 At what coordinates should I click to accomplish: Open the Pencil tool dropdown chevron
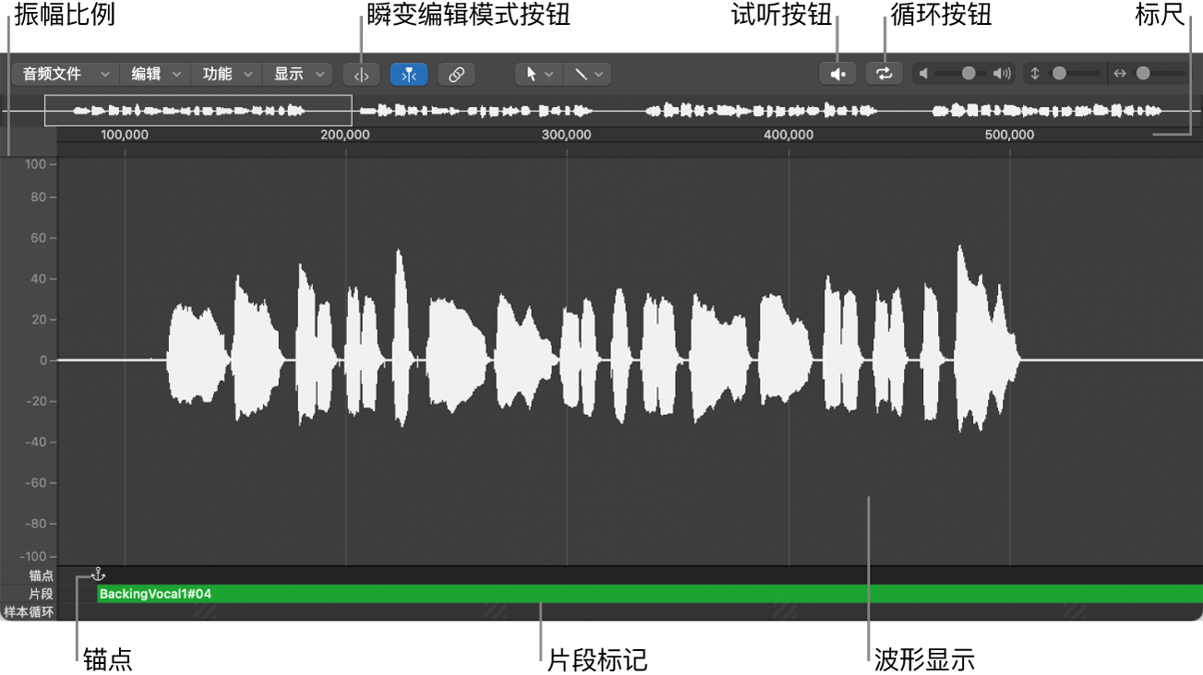599,74
